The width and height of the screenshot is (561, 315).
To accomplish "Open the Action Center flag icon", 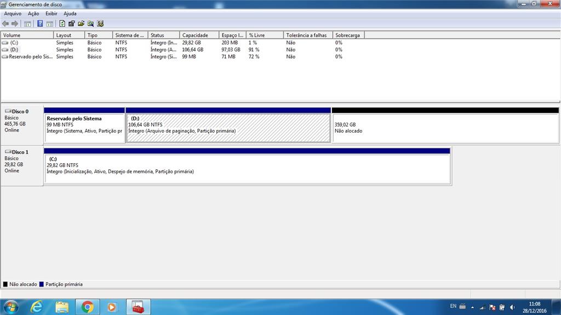I will (493, 307).
